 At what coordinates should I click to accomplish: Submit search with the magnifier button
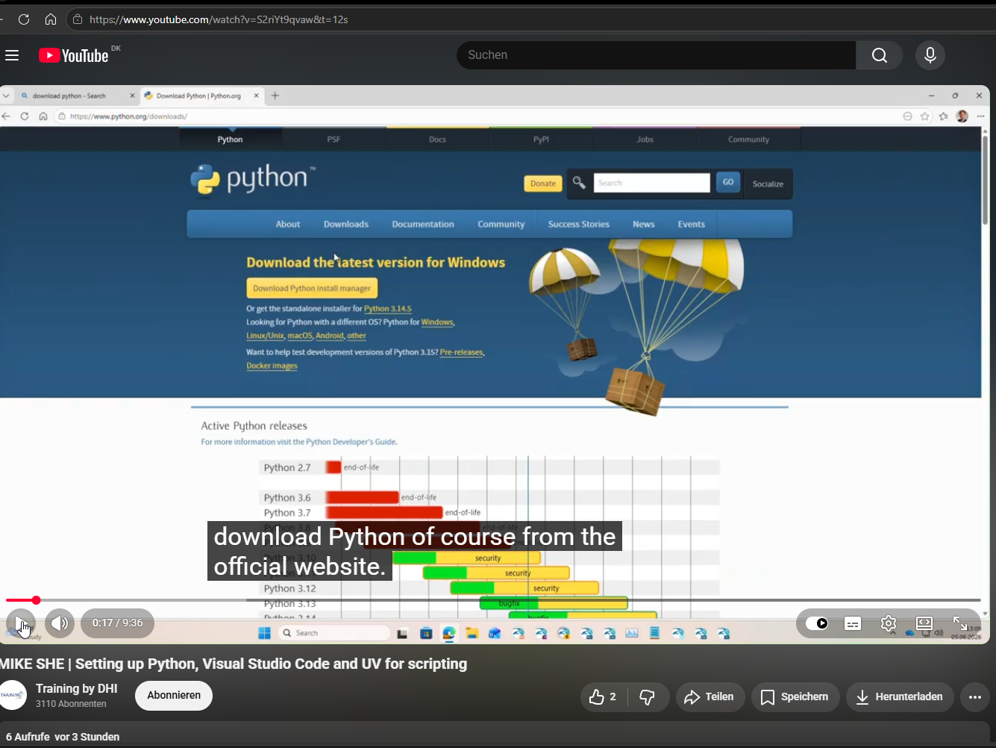click(880, 55)
